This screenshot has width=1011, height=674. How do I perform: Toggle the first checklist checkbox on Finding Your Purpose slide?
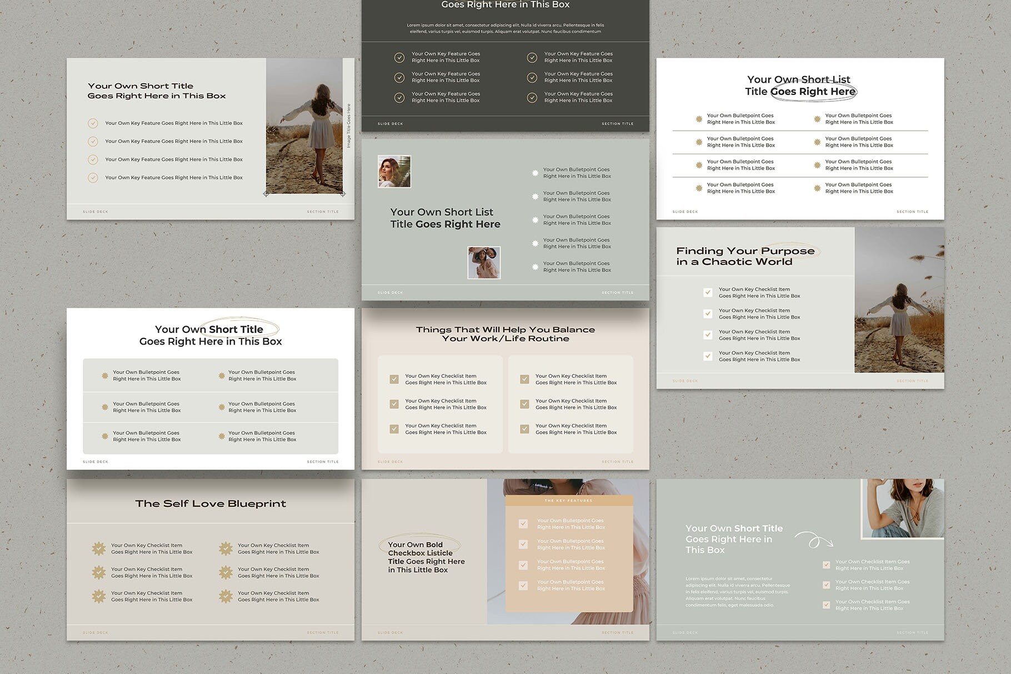click(x=708, y=292)
